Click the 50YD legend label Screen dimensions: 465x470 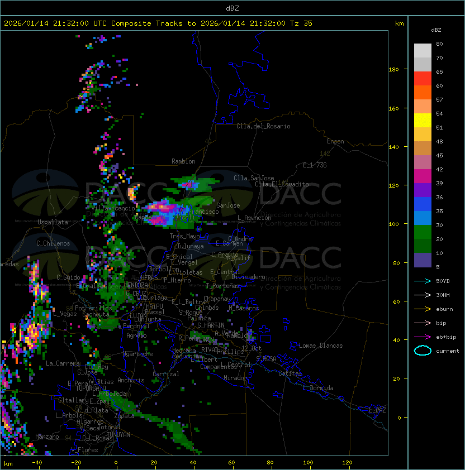point(443,281)
